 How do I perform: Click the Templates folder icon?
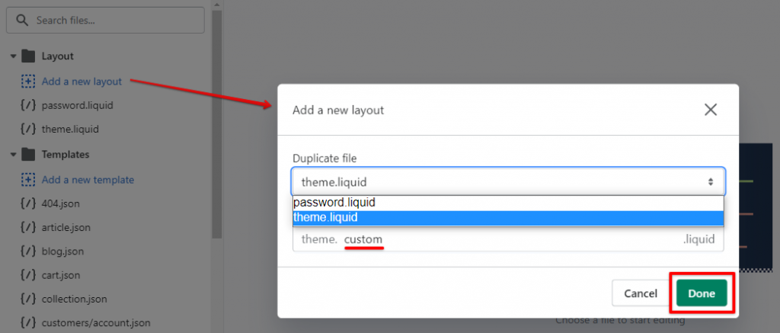coord(29,154)
